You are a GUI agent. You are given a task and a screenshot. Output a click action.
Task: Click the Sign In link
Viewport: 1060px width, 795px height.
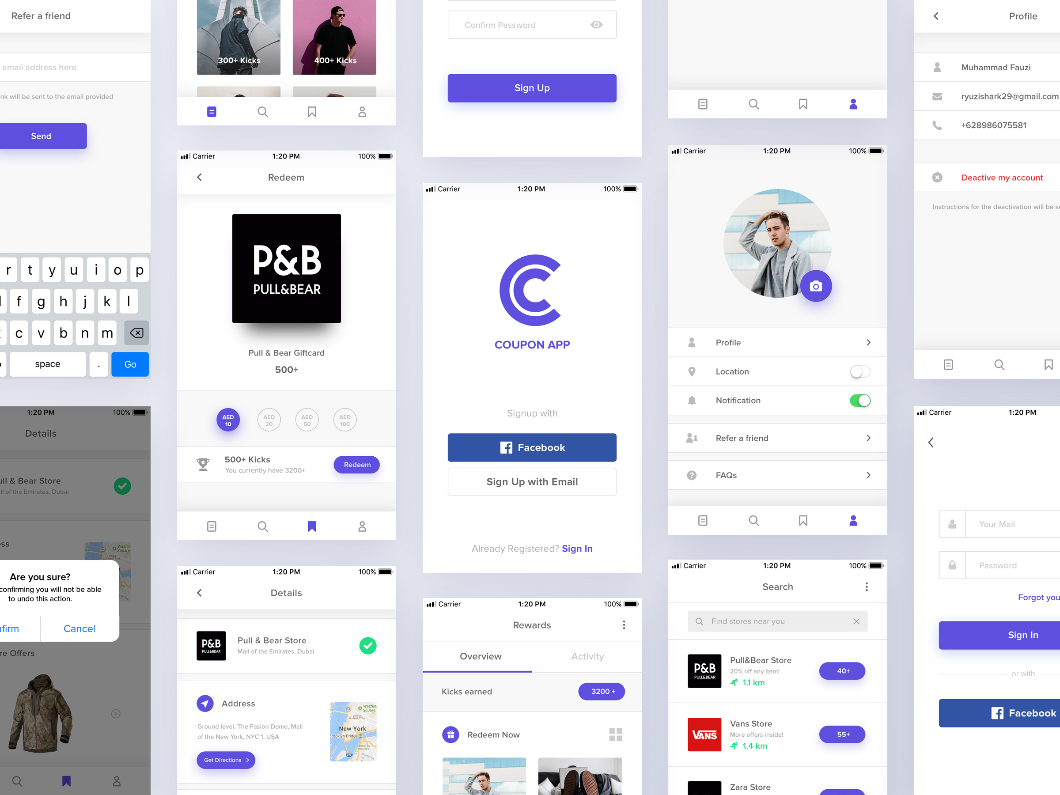click(577, 549)
